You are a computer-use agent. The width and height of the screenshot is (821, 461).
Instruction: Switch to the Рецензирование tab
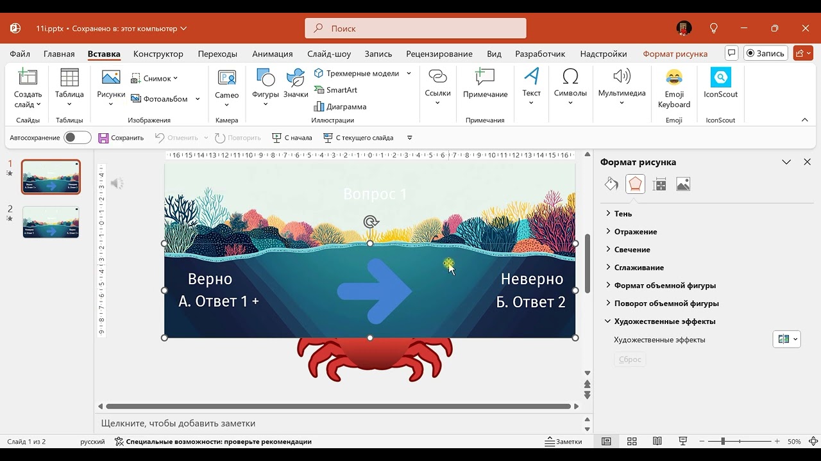[x=439, y=54]
